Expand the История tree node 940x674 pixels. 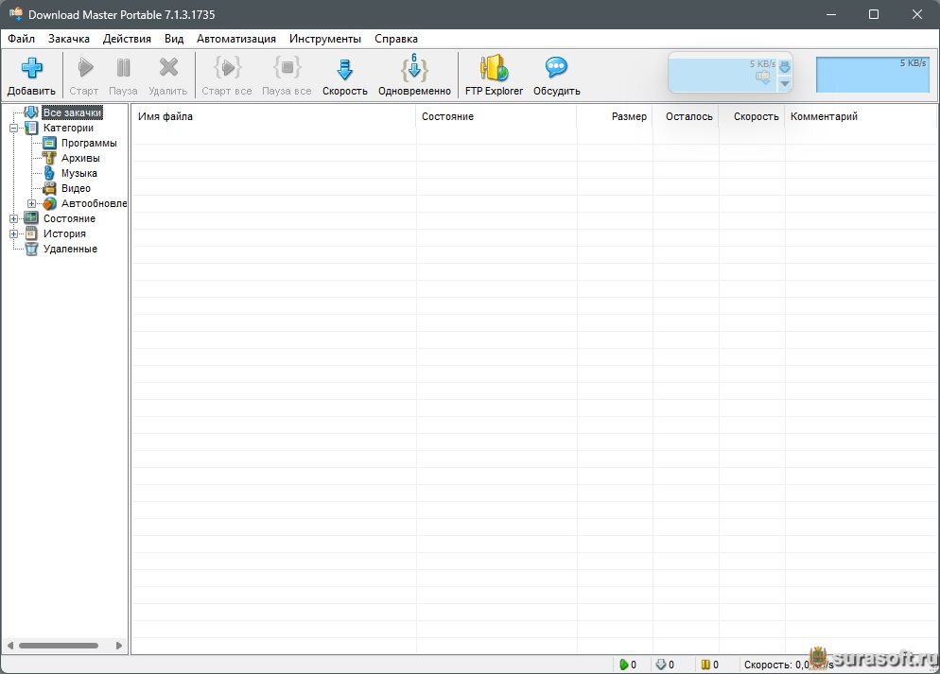[x=13, y=233]
